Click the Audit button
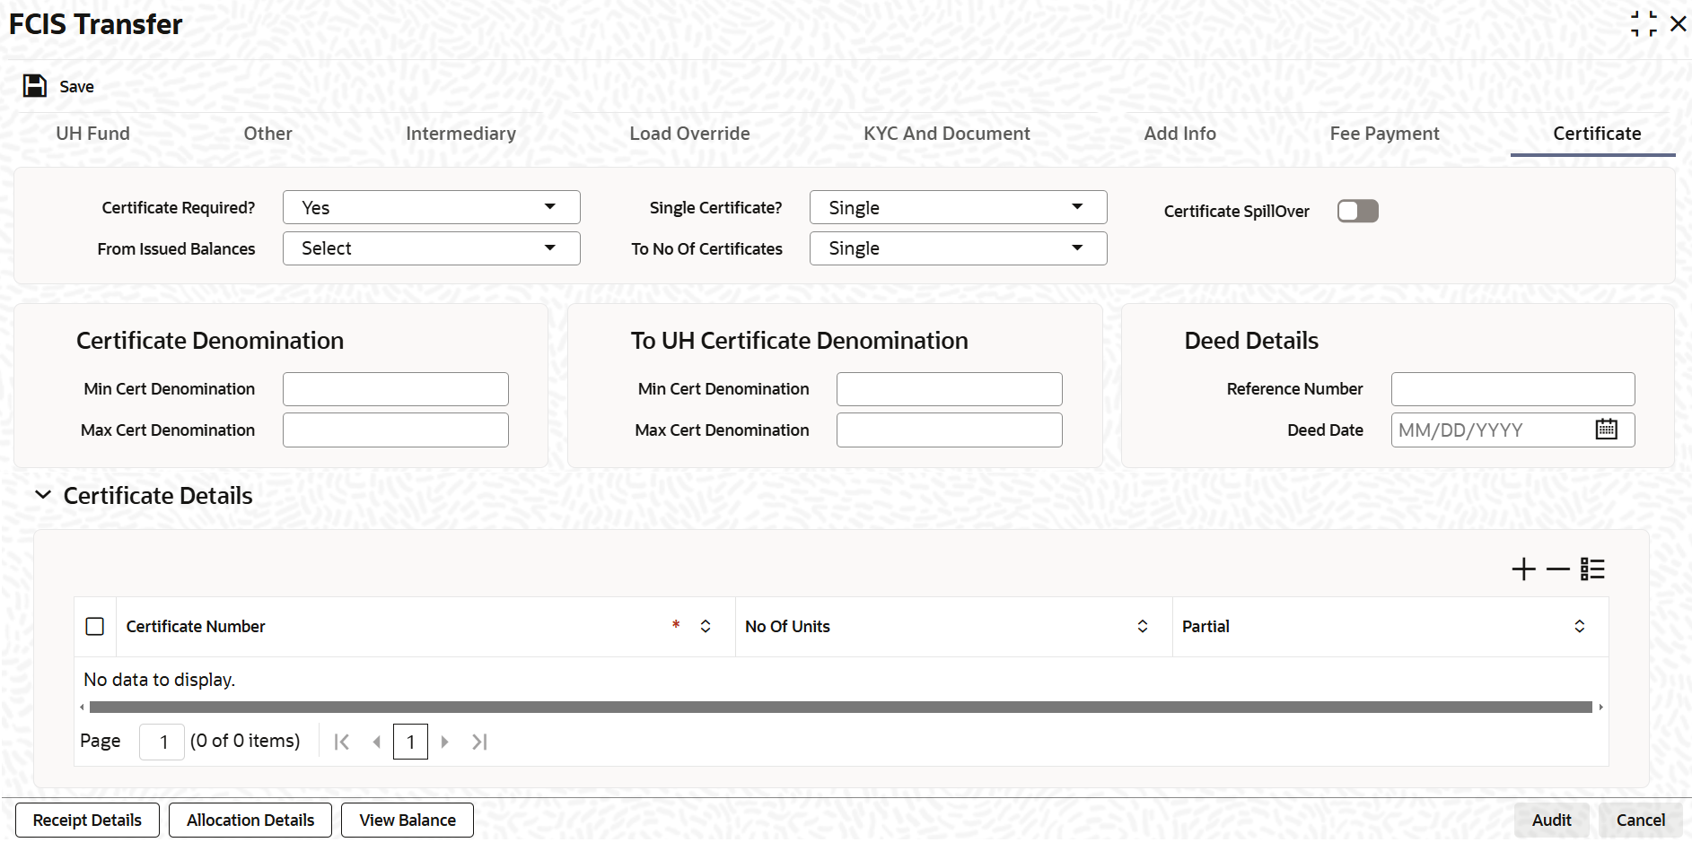Viewport: 1692px width, 851px height. pos(1551,820)
